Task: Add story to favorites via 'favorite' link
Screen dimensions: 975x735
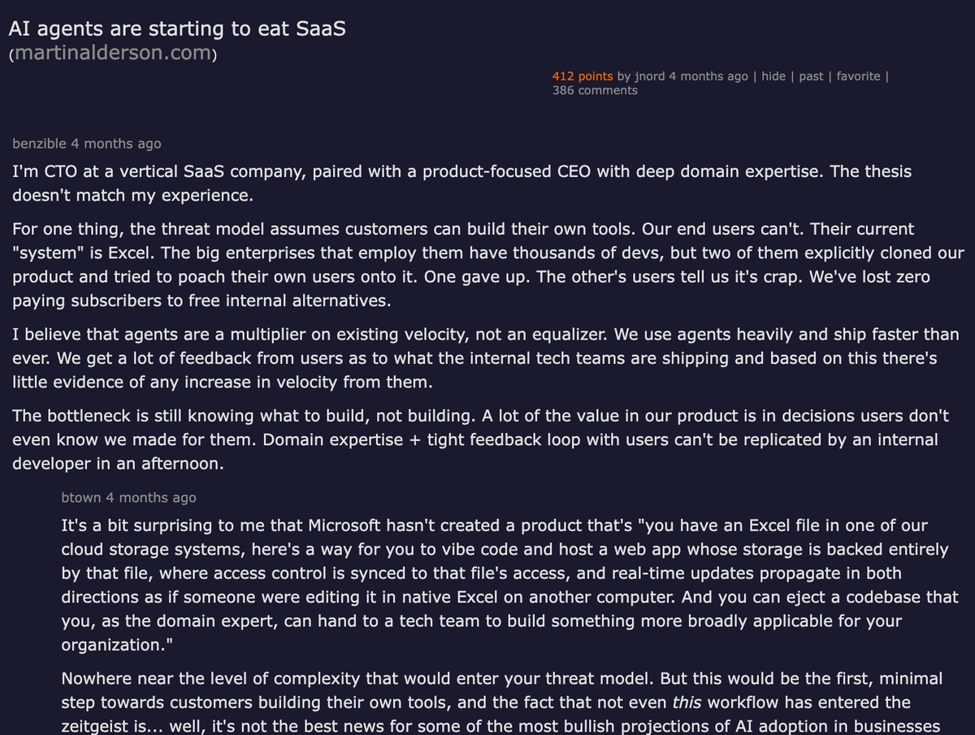Action: 858,76
